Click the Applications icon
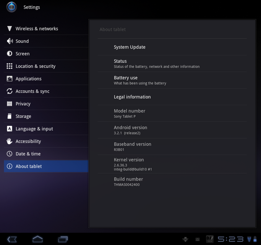Image resolution: width=261 pixels, height=245 pixels. (10, 78)
